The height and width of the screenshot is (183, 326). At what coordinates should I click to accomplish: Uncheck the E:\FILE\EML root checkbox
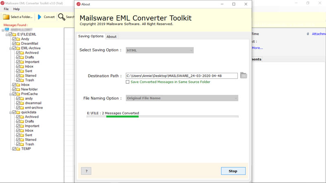point(11,34)
